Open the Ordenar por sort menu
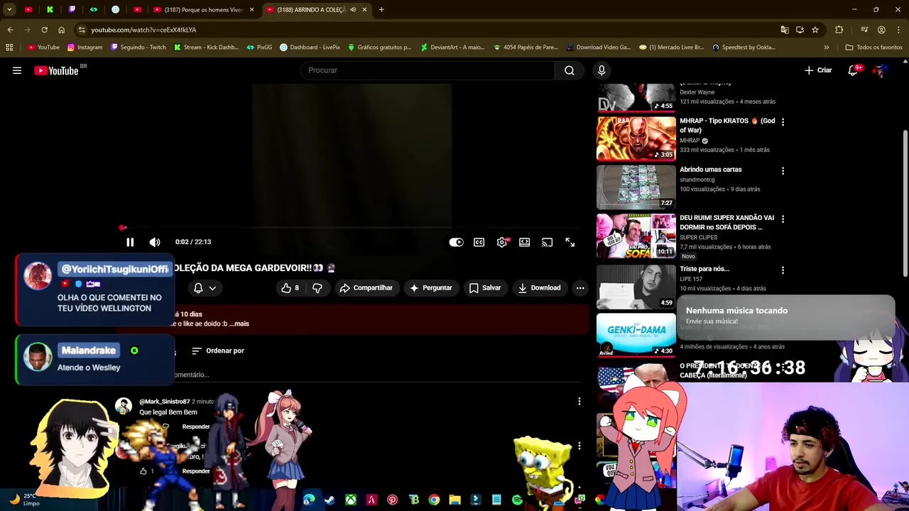 click(x=218, y=351)
